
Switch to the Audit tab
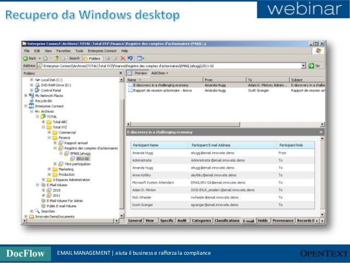click(182, 221)
